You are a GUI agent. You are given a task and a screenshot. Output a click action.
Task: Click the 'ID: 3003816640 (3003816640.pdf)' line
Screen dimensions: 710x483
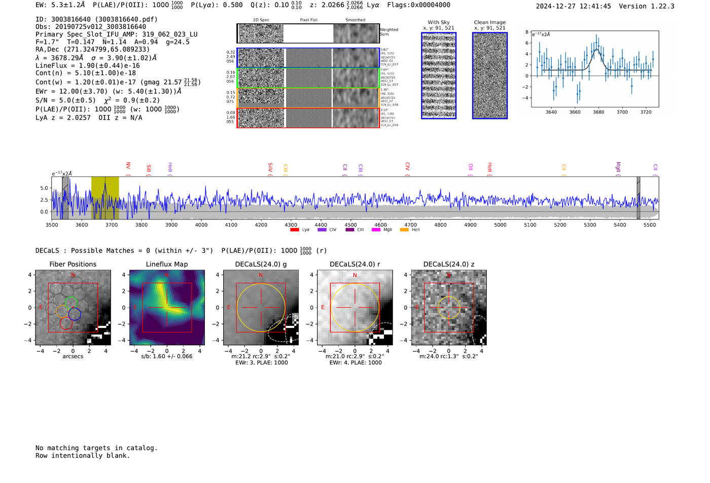[96, 19]
